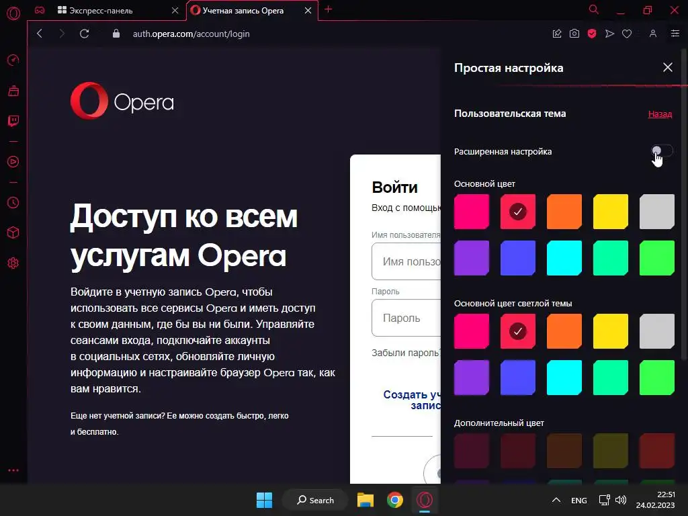Open GX Cleaner sidebar icon
688x516 pixels.
tap(13, 91)
